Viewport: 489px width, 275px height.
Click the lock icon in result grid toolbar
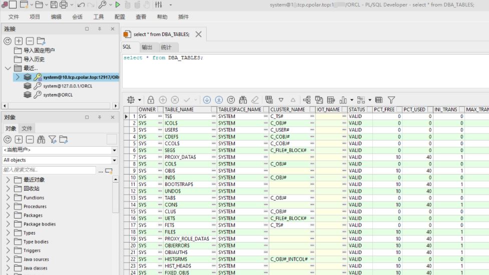(151, 100)
